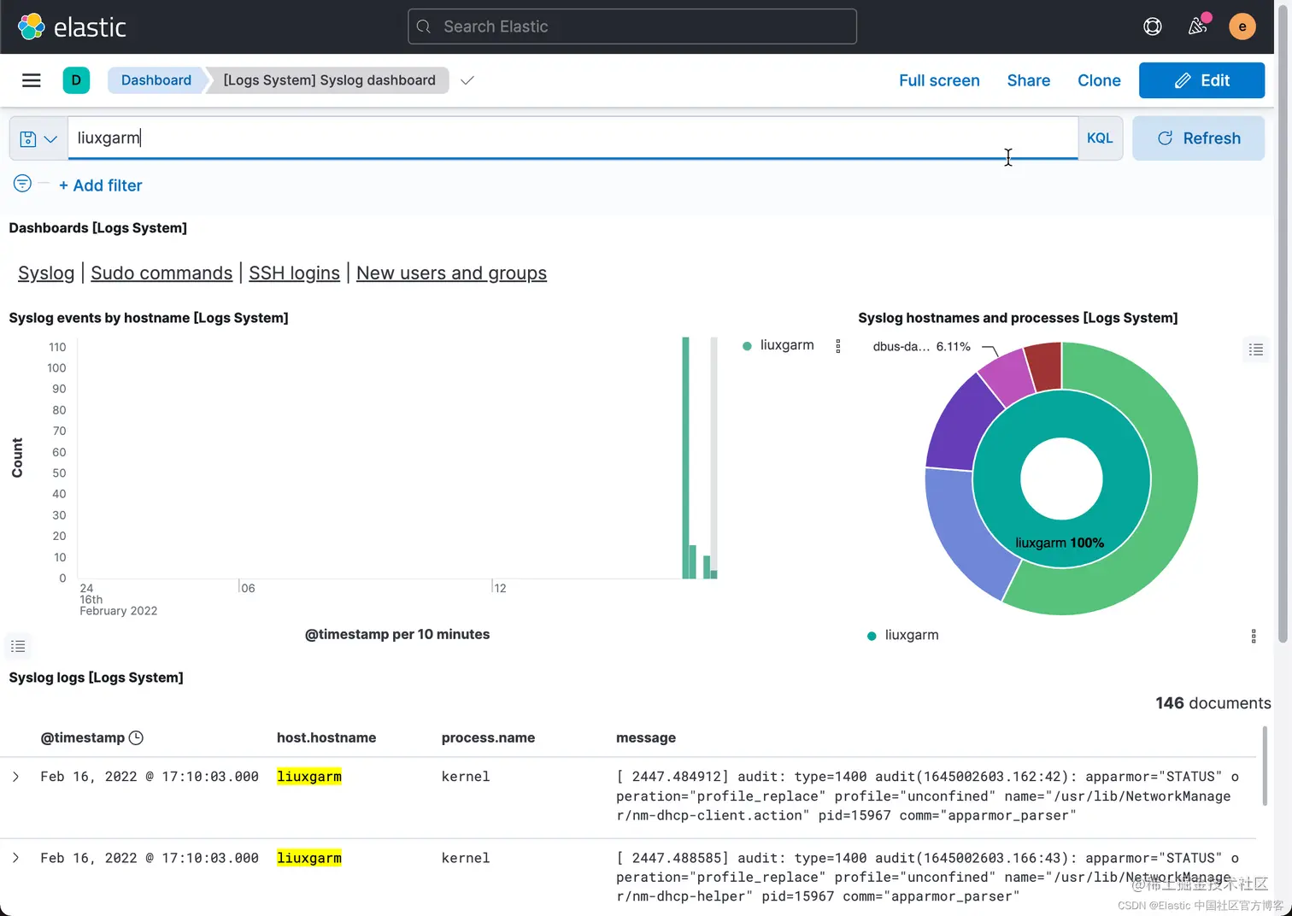Expand the second kernel log row
The image size is (1292, 916).
point(15,858)
